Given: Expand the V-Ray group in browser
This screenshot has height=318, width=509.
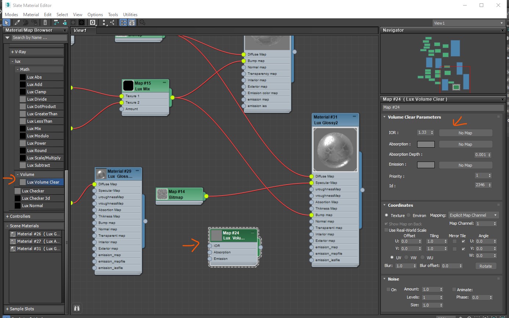Looking at the screenshot, I should click(x=12, y=52).
